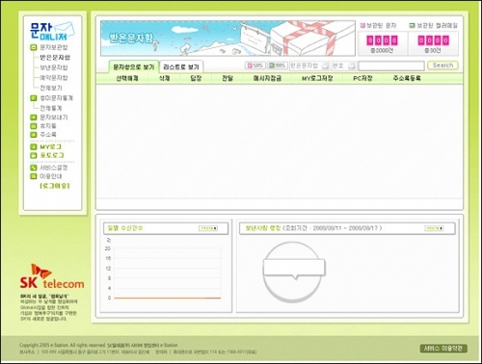Open the 번호 search-type dropdown
This screenshot has height=364, width=482.
tap(343, 65)
